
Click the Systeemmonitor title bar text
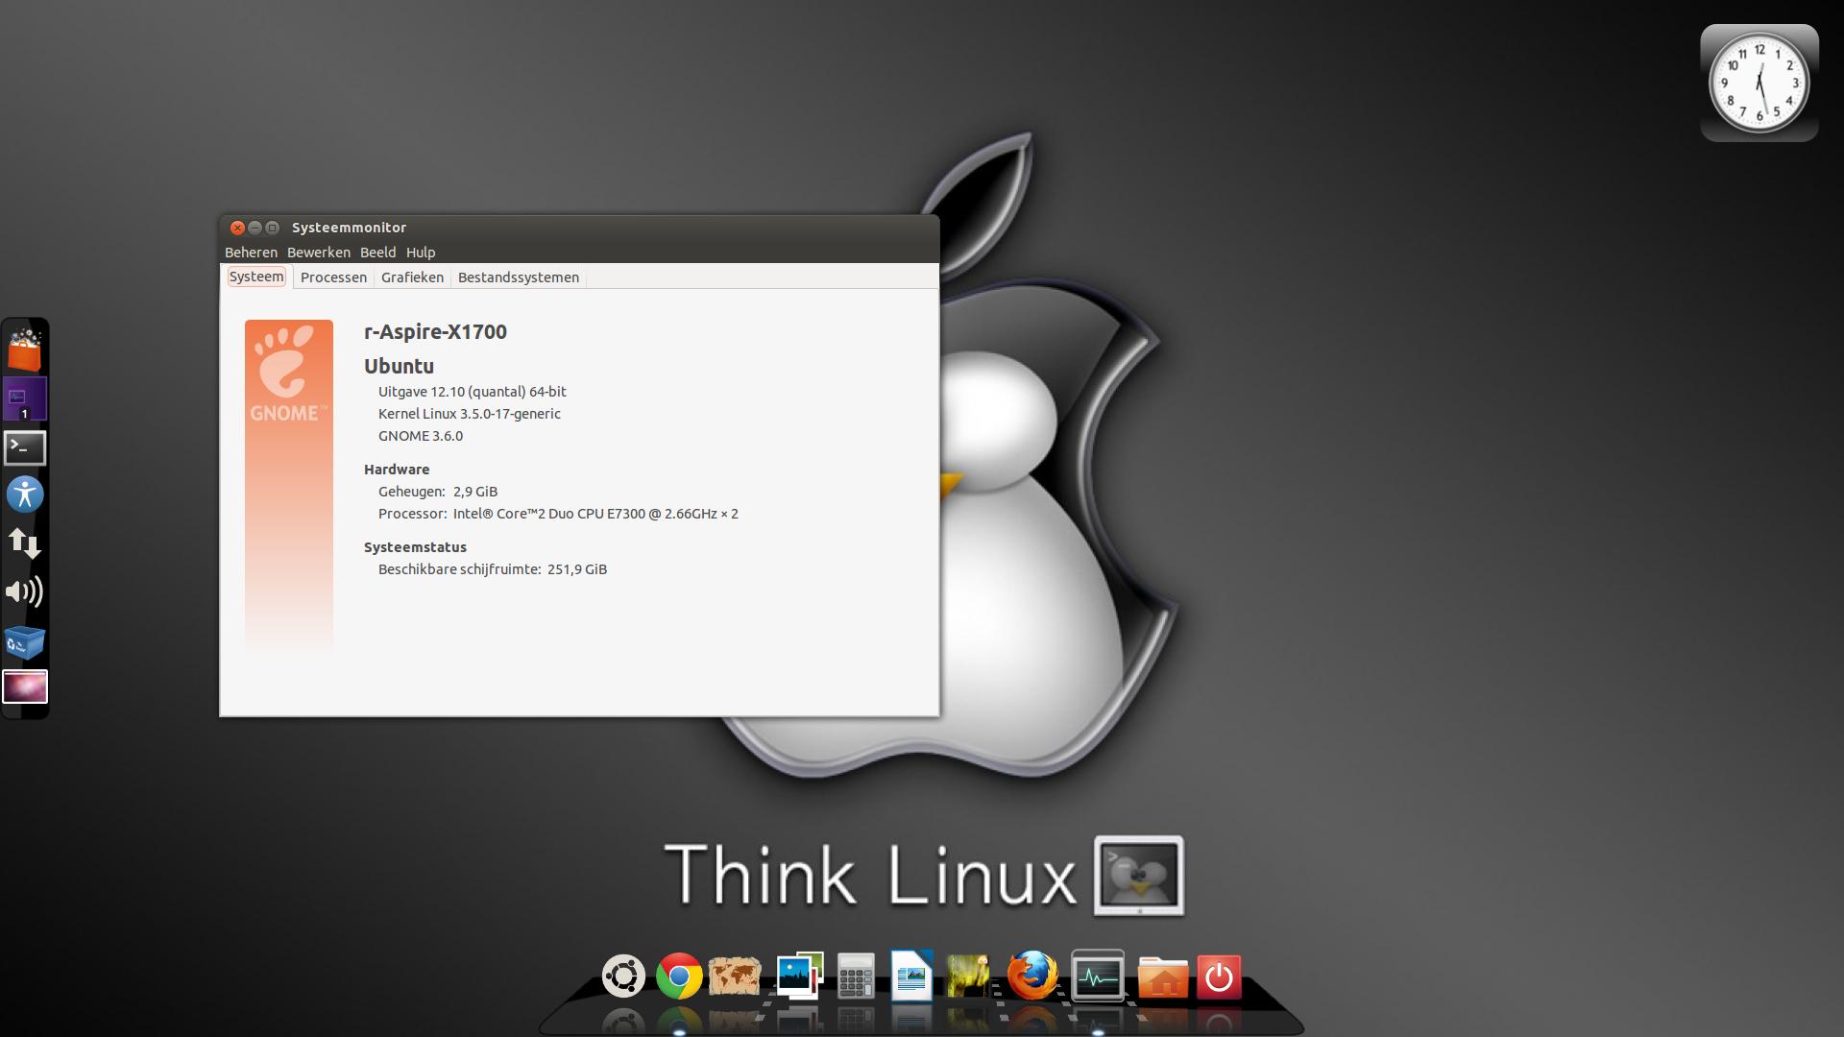[x=349, y=228]
